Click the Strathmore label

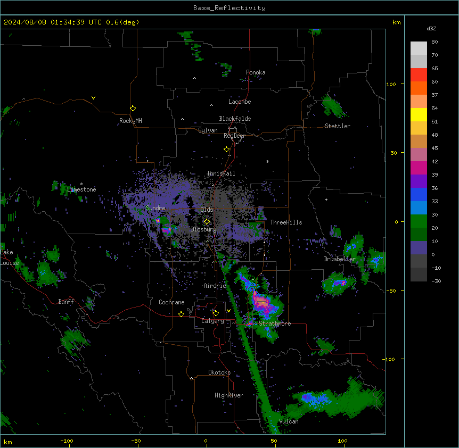[275, 323]
